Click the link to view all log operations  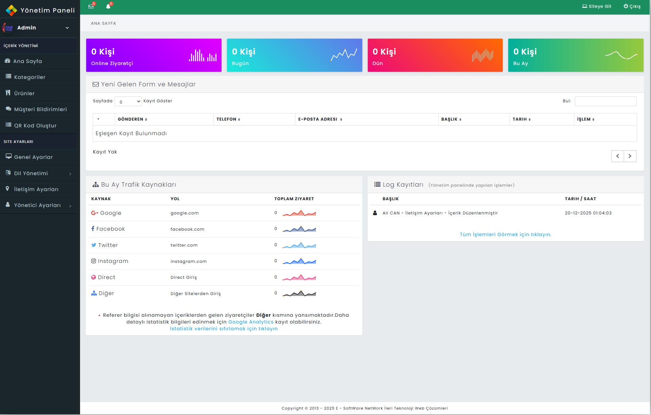coord(505,234)
